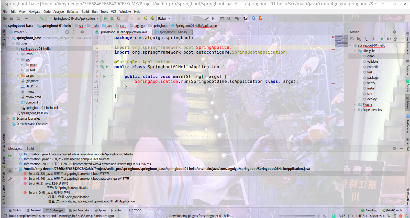Click the Run Maven Build green icon

[x=382, y=39]
